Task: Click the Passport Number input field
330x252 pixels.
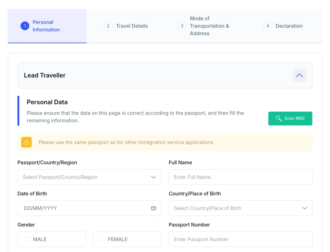Action: (x=241, y=239)
